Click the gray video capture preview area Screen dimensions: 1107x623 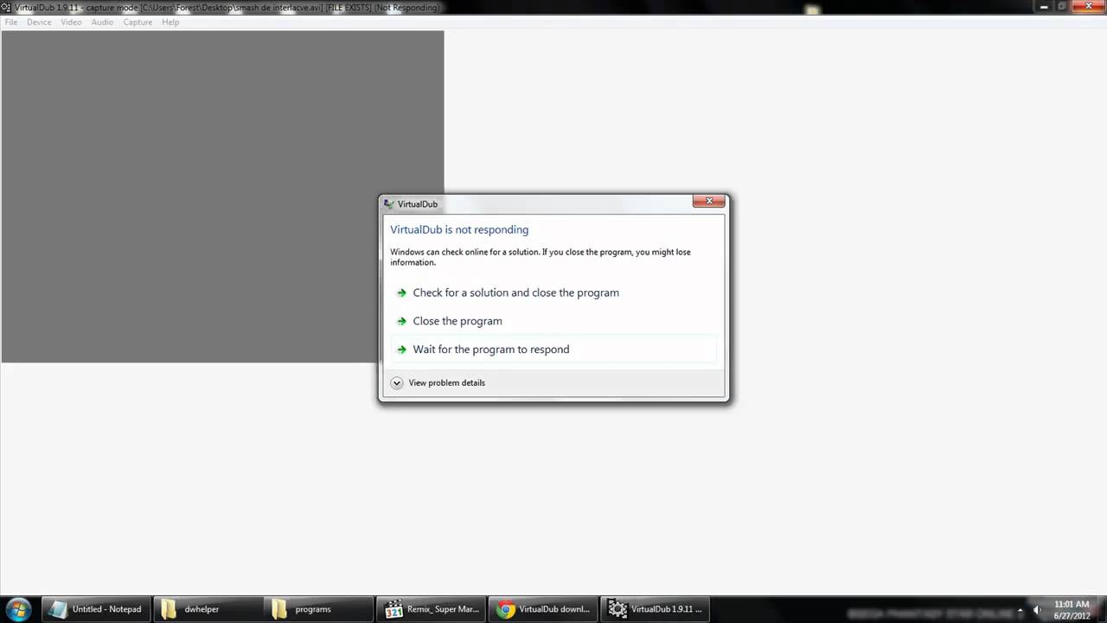222,196
